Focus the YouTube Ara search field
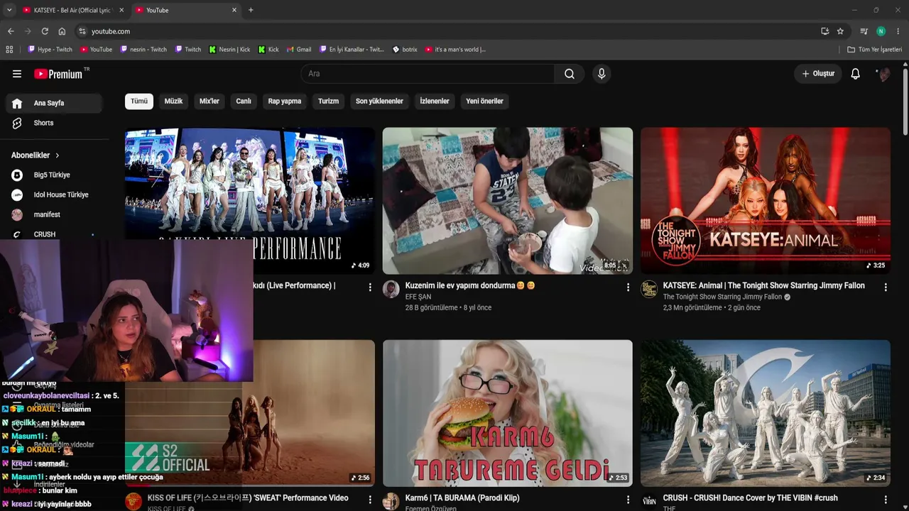 pos(428,74)
